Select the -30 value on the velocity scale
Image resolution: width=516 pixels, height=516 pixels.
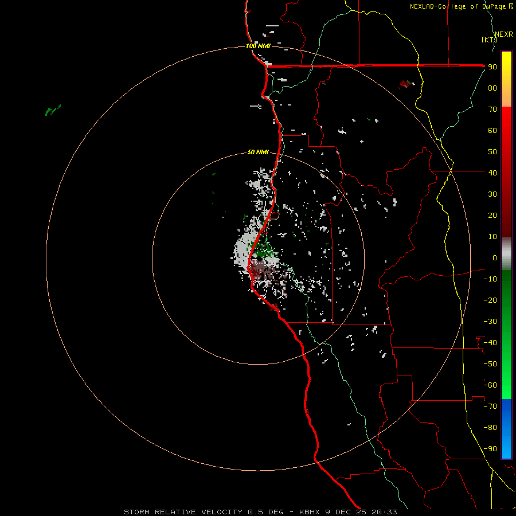490,322
